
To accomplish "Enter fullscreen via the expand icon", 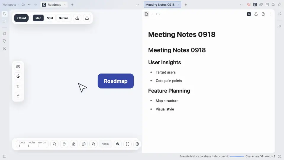I will 128,144.
